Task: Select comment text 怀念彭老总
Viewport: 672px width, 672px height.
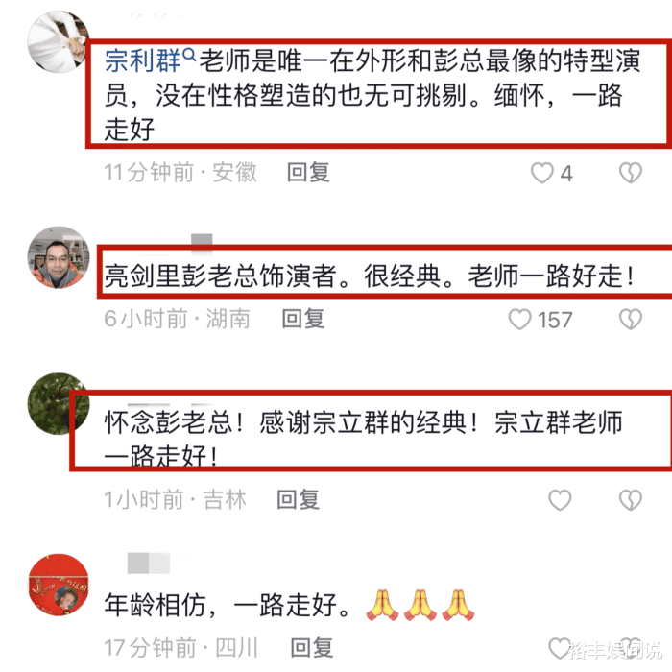Action: (x=168, y=422)
